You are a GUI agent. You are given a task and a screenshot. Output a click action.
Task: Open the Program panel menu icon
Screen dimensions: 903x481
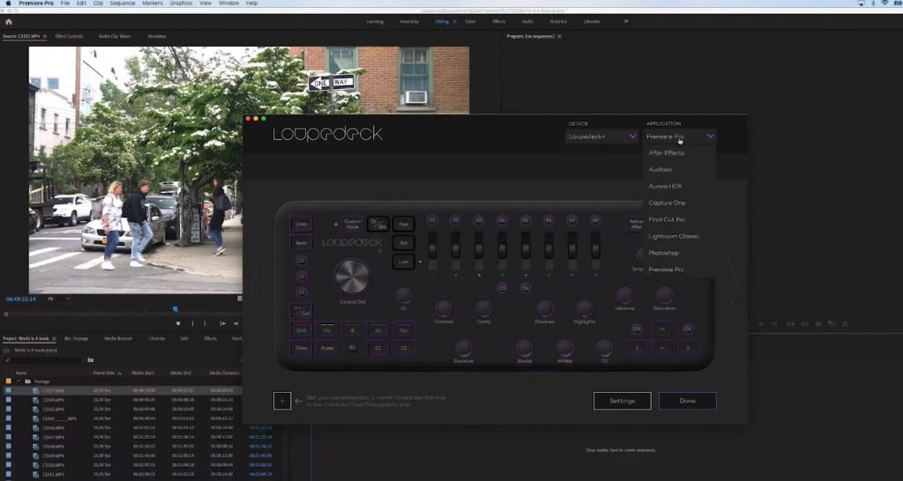559,36
